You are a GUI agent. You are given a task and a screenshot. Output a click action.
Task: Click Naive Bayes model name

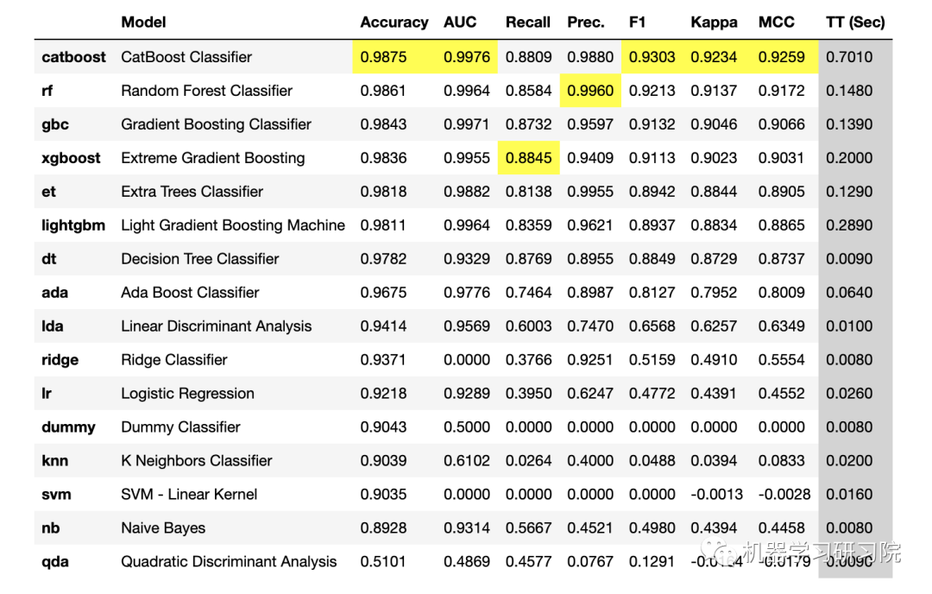pyautogui.click(x=163, y=528)
